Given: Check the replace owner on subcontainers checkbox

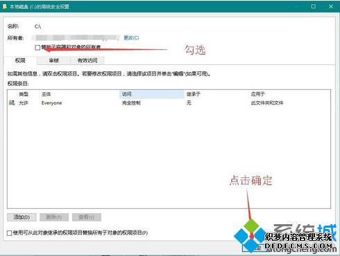Looking at the screenshot, I should click(x=37, y=48).
